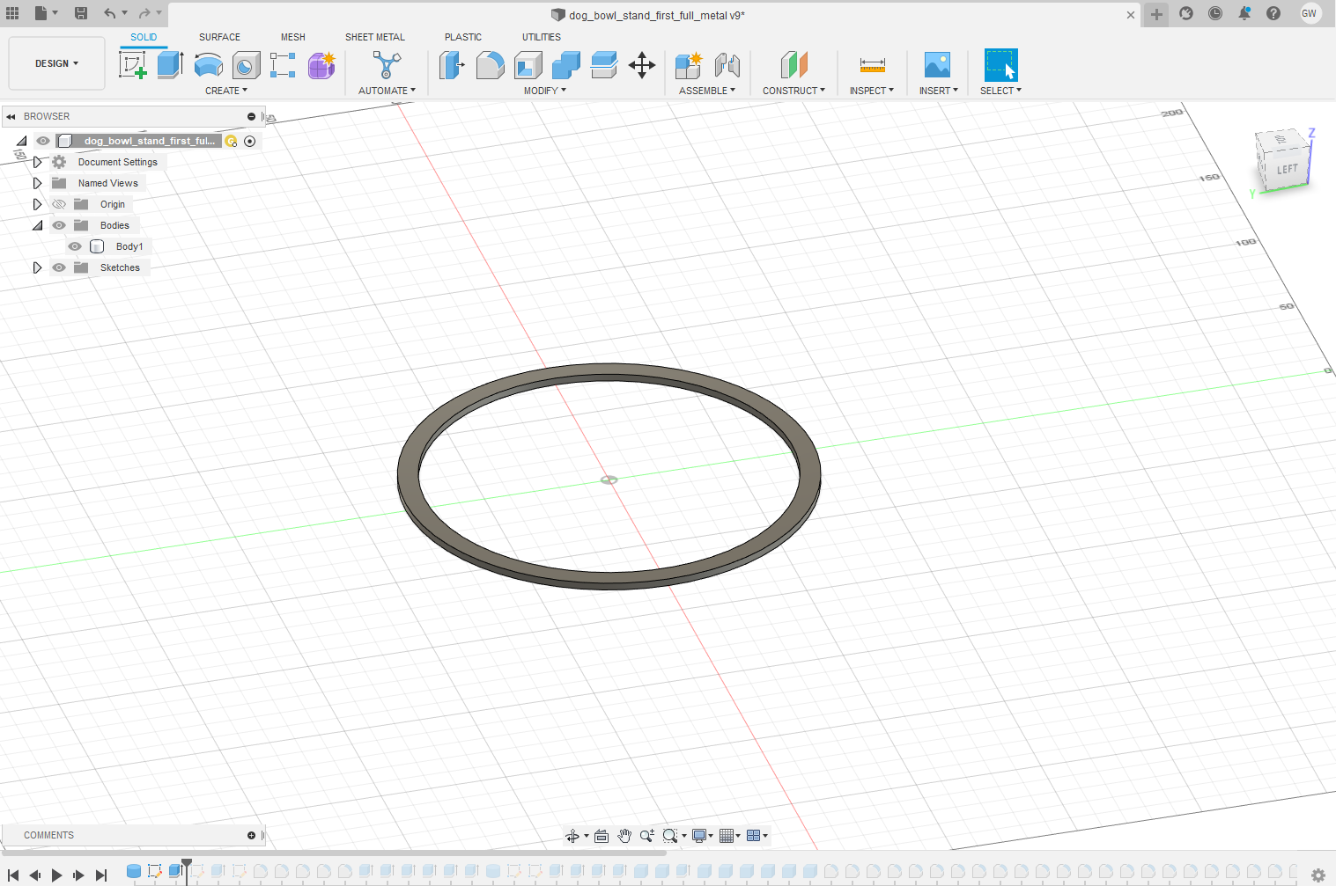Image resolution: width=1336 pixels, height=886 pixels.
Task: Open the MODIFY dropdown menu
Action: [x=545, y=91]
